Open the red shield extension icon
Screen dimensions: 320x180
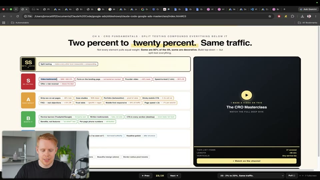pyautogui.click(x=279, y=16)
